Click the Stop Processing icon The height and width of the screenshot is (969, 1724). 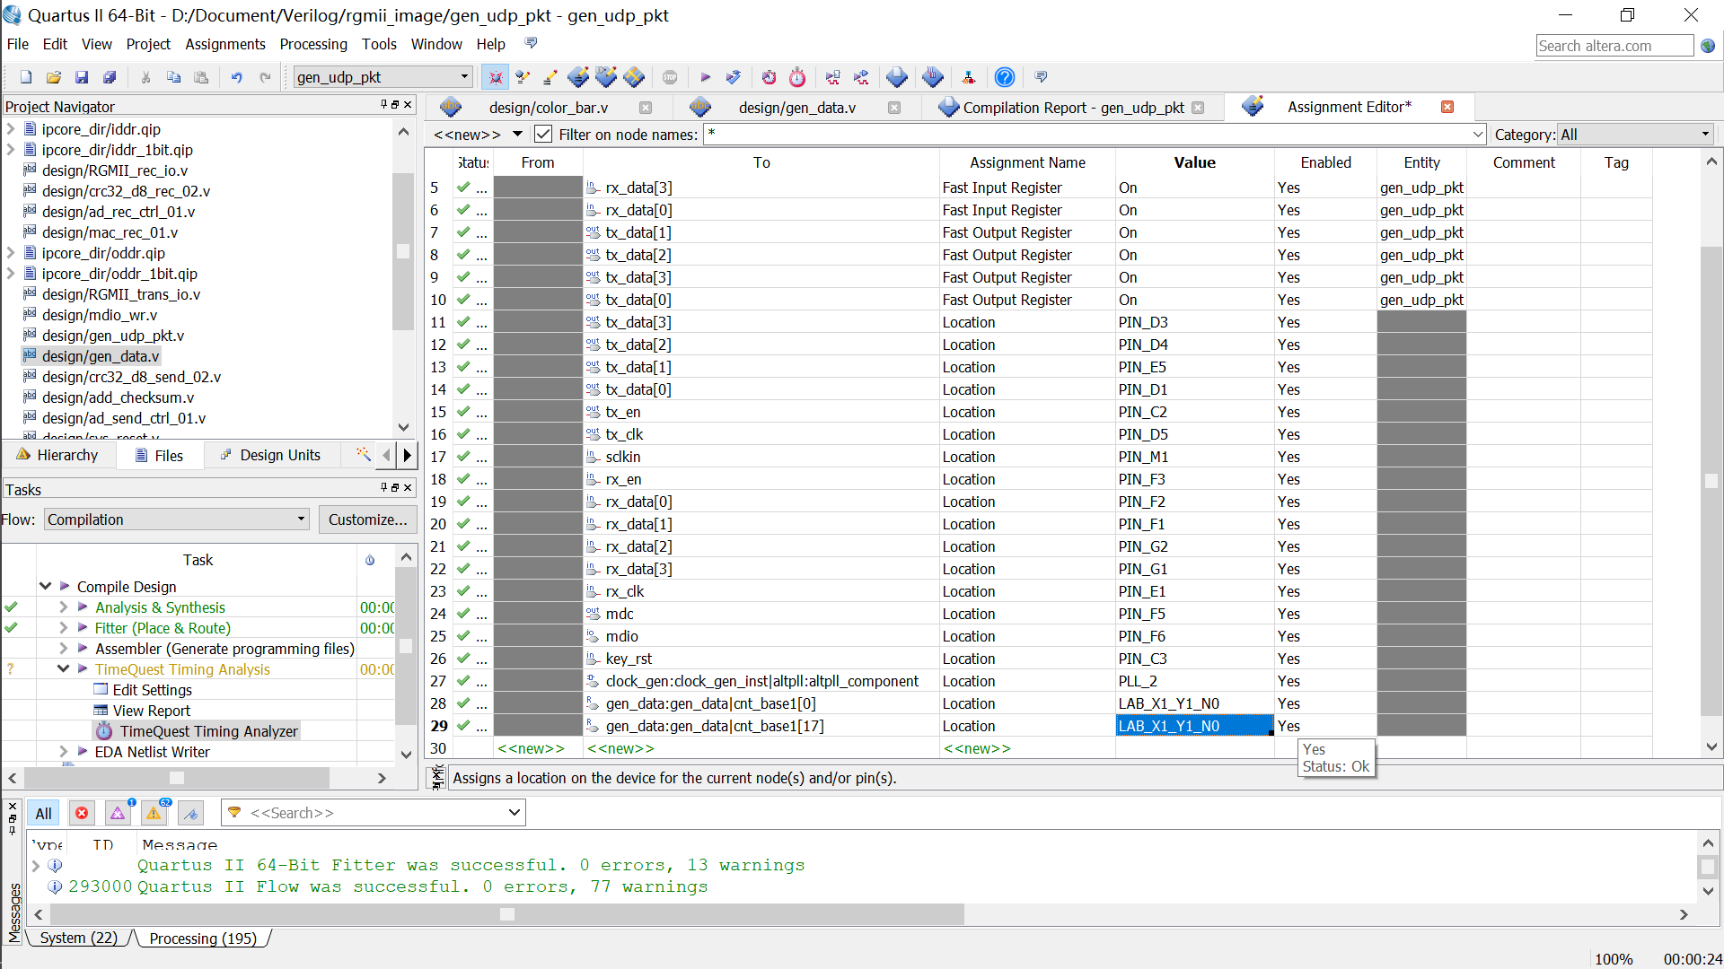tap(670, 77)
